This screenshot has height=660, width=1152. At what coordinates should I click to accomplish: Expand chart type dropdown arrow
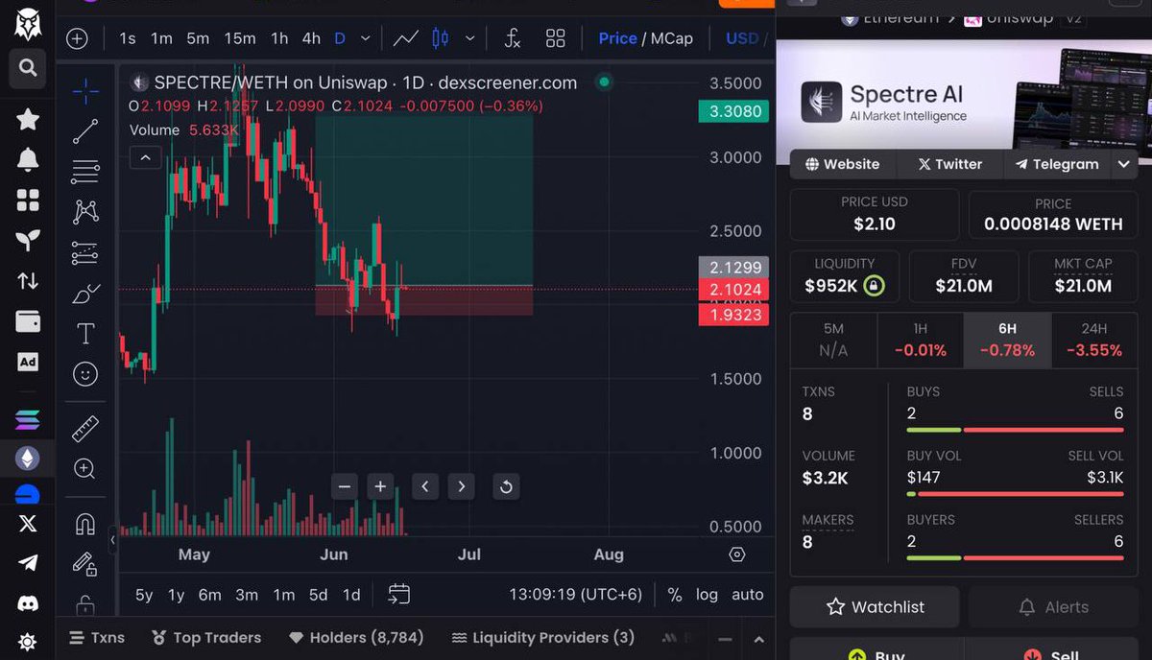[x=469, y=38]
